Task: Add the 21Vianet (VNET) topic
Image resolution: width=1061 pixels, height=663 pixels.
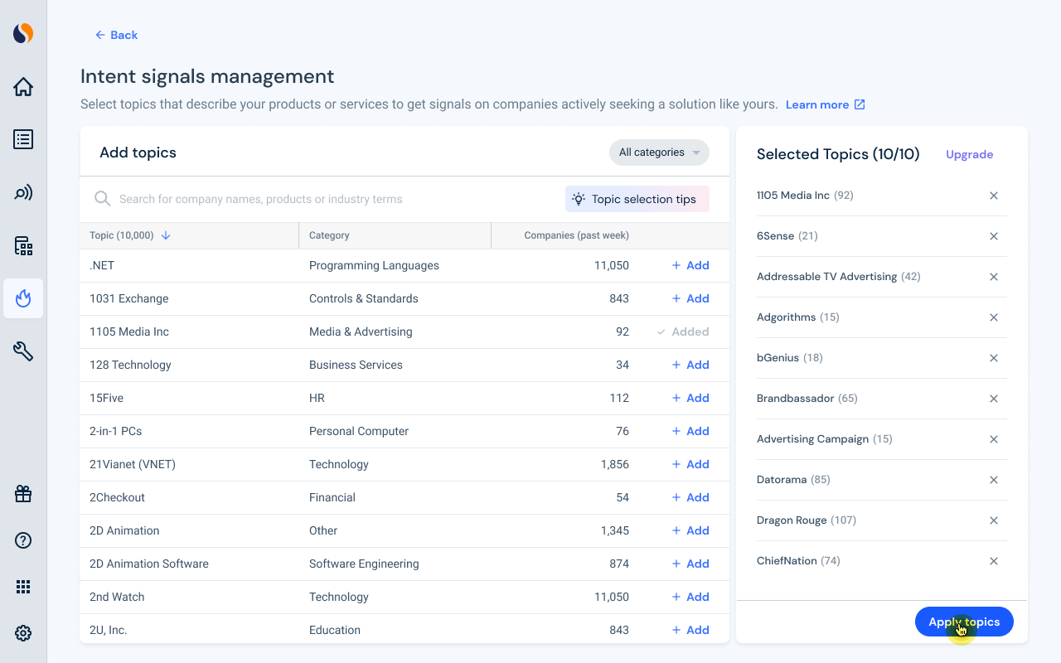Action: click(690, 464)
